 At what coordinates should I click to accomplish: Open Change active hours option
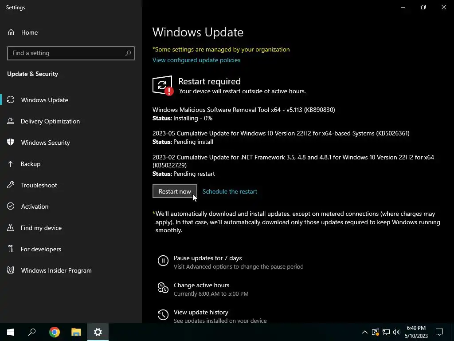click(202, 285)
